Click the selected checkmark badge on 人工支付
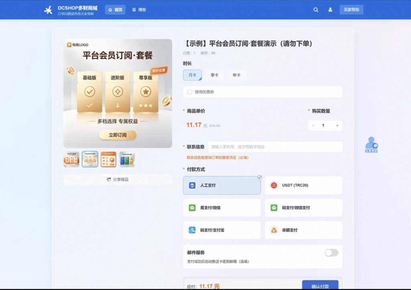 pyautogui.click(x=259, y=178)
